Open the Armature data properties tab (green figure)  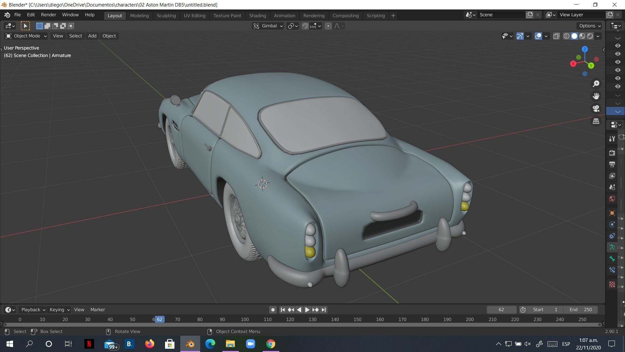[x=612, y=247]
